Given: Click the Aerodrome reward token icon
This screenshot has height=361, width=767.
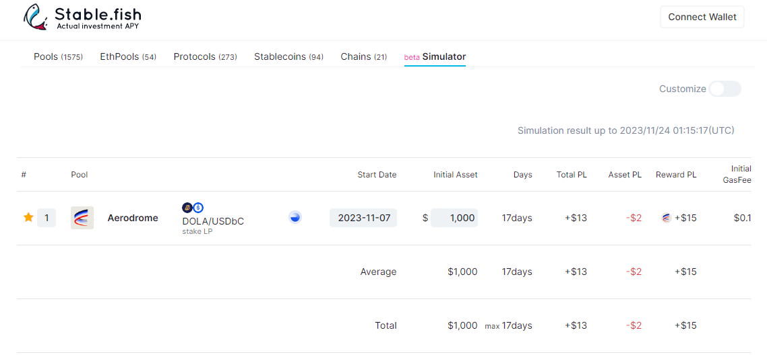Looking at the screenshot, I should [x=666, y=218].
